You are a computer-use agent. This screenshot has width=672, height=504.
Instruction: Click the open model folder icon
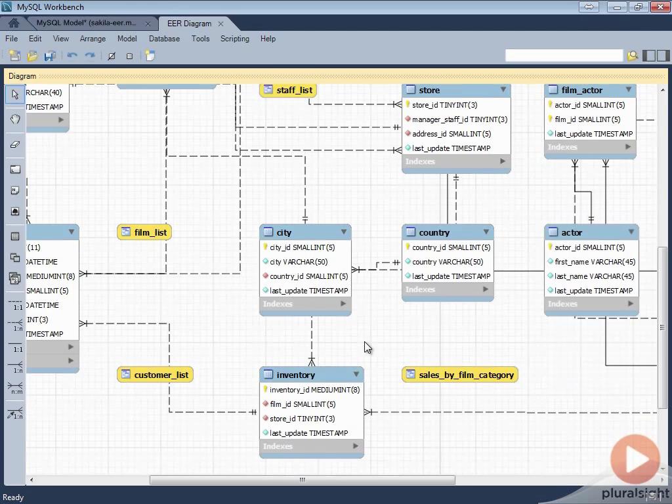[32, 56]
